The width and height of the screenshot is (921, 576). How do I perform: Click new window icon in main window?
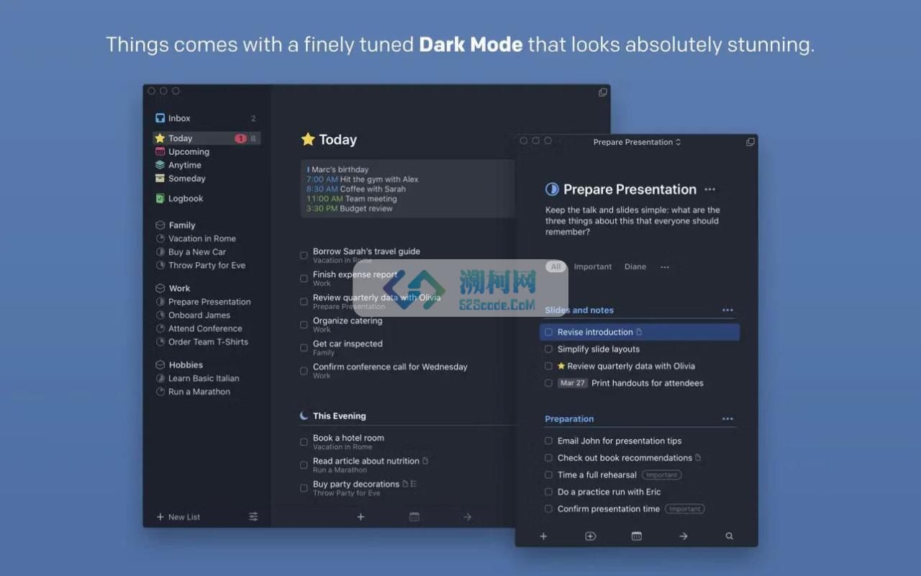(x=603, y=92)
